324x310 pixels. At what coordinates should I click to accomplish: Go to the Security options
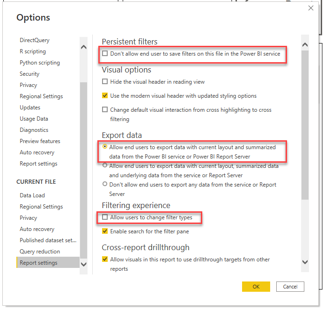(x=29, y=74)
